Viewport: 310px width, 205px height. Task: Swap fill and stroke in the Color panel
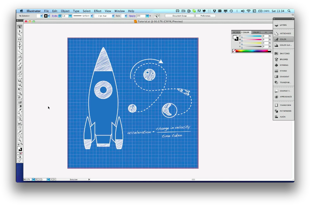[237, 39]
